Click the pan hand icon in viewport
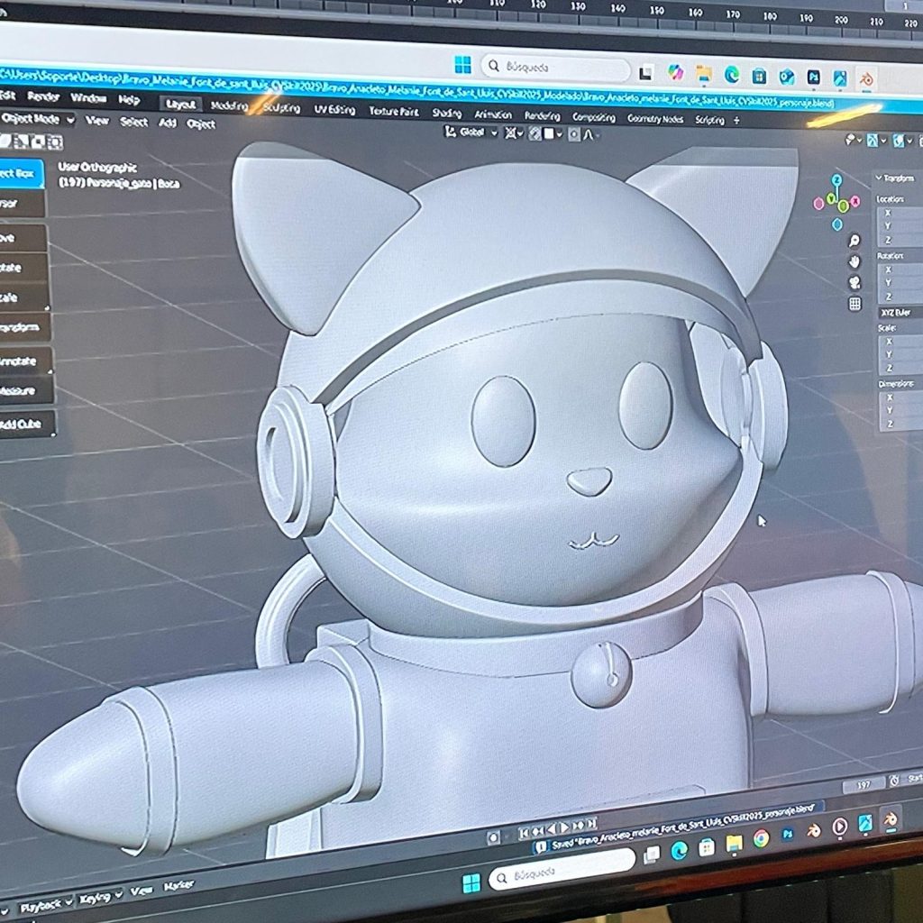This screenshot has width=923, height=923. coord(854,261)
